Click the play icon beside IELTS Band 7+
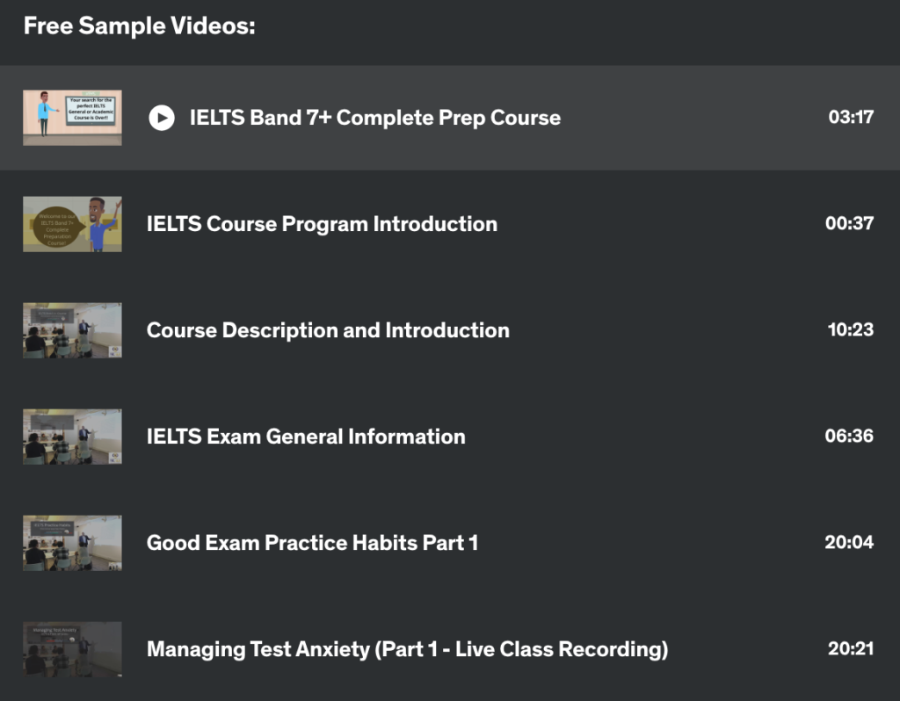The height and width of the screenshot is (701, 900). (162, 118)
